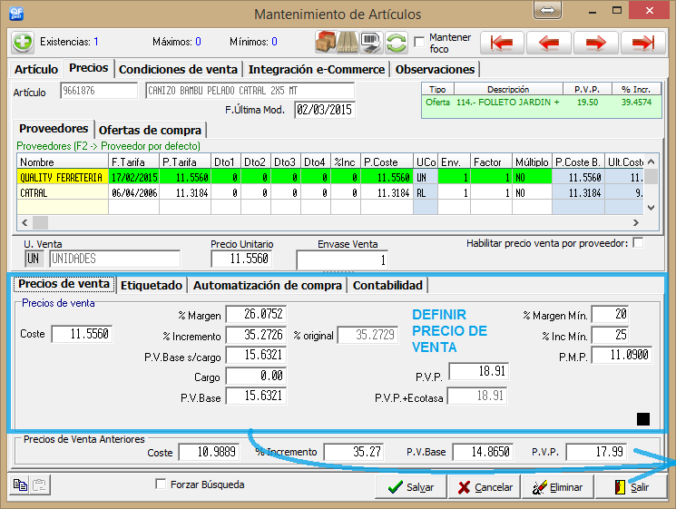Click the Cancelar button
Image resolution: width=676 pixels, height=509 pixels.
pyautogui.click(x=485, y=487)
